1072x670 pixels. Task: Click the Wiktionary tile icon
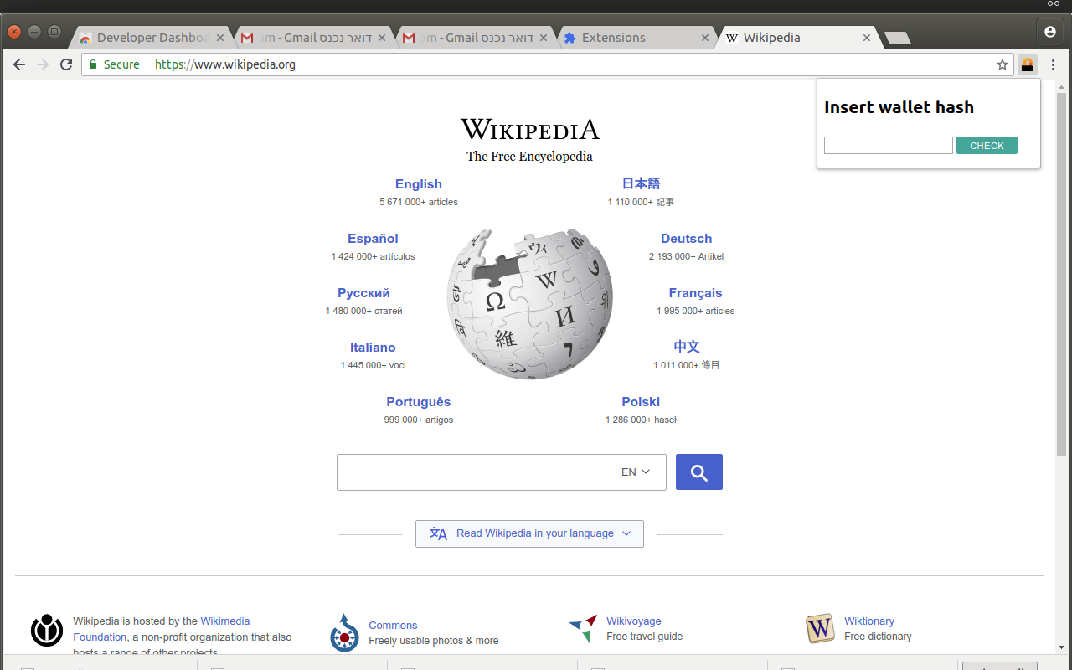coord(820,628)
